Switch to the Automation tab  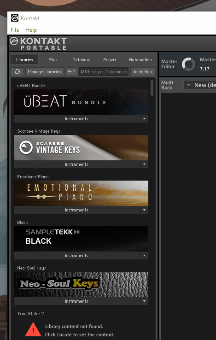[140, 59]
